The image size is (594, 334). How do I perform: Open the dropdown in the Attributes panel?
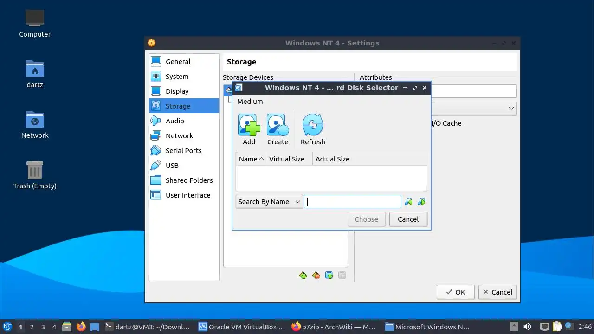[473, 109]
